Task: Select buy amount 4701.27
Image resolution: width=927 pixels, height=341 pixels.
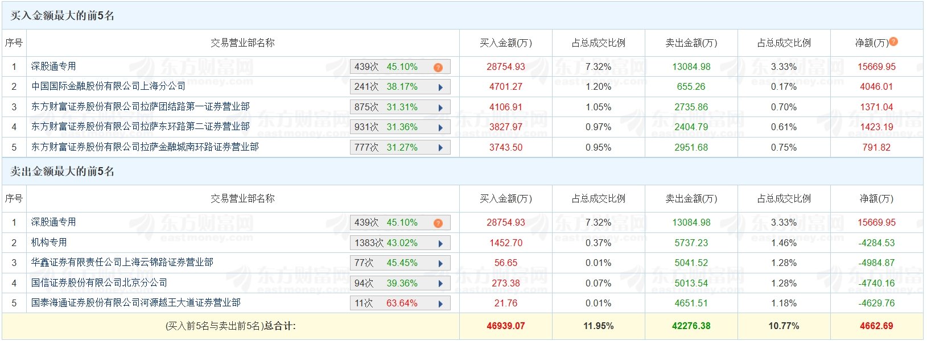Action: [506, 87]
